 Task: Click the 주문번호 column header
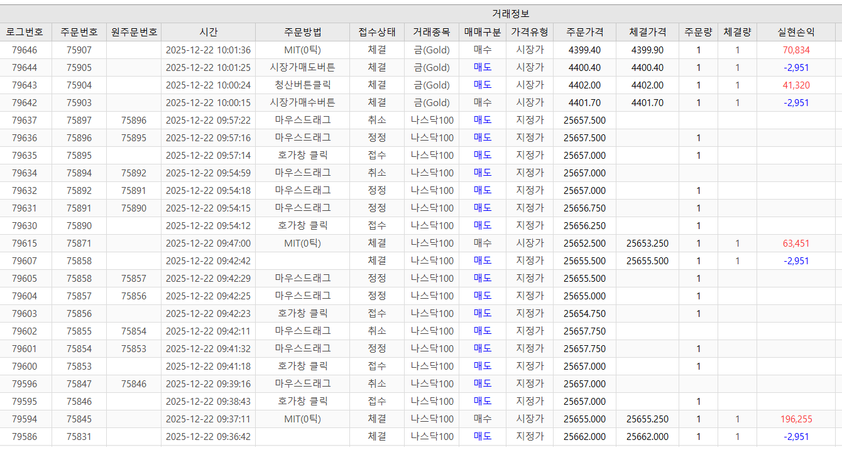[x=79, y=32]
